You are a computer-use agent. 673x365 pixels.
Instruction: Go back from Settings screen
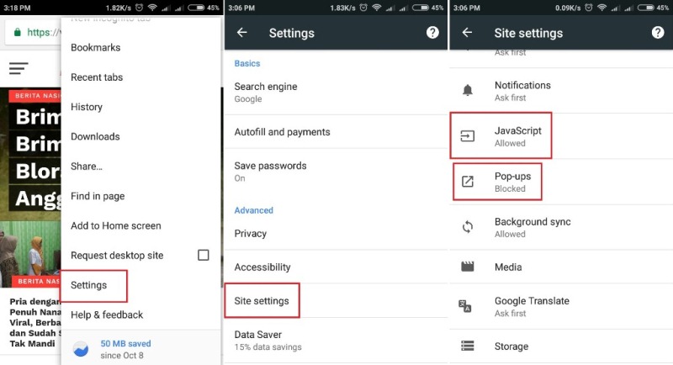(x=242, y=33)
